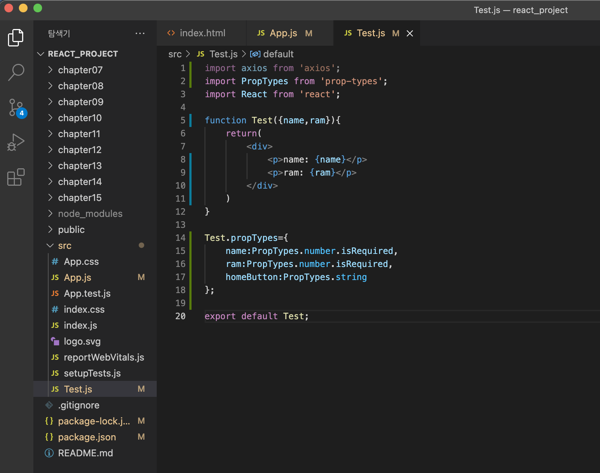Expand the public folder
Screen dimensions: 600x473
click(71, 230)
